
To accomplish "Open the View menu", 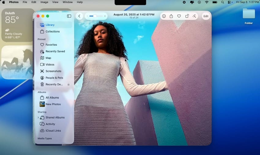I will click(55, 2).
